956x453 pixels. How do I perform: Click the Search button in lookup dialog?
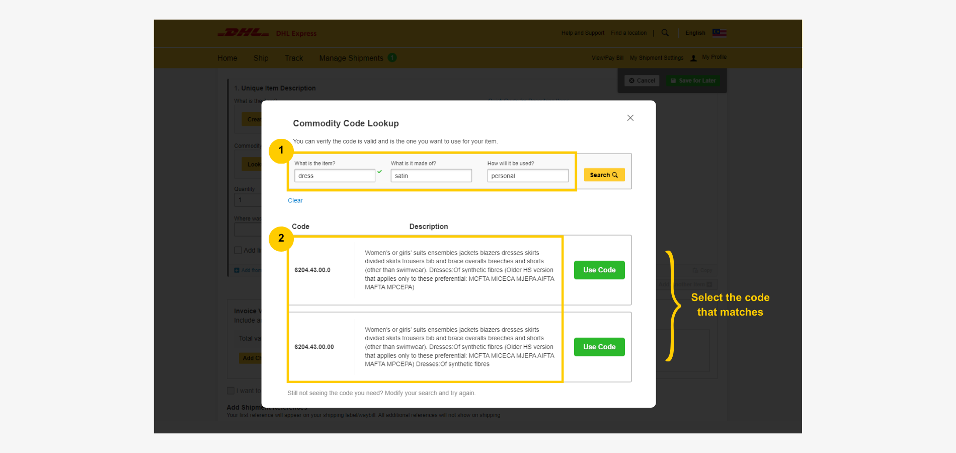(604, 175)
